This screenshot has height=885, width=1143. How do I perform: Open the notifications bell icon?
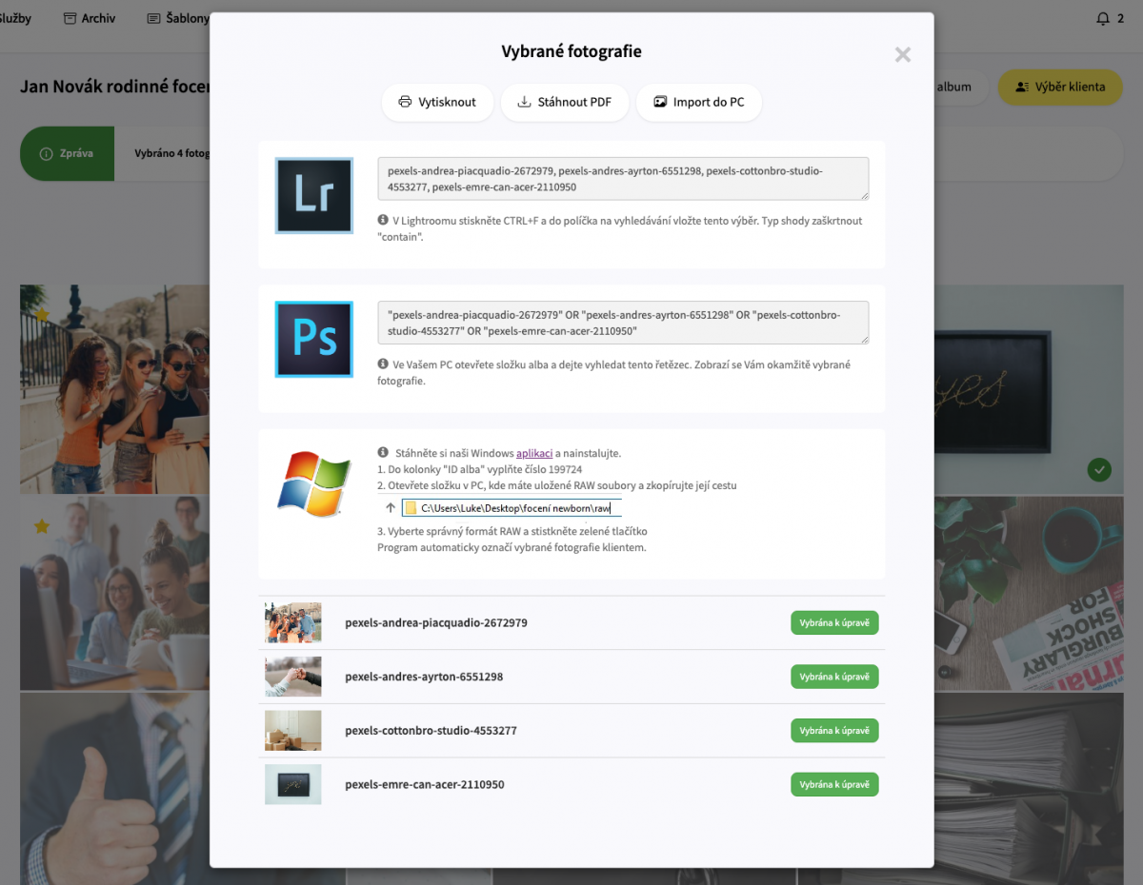pyautogui.click(x=1103, y=18)
